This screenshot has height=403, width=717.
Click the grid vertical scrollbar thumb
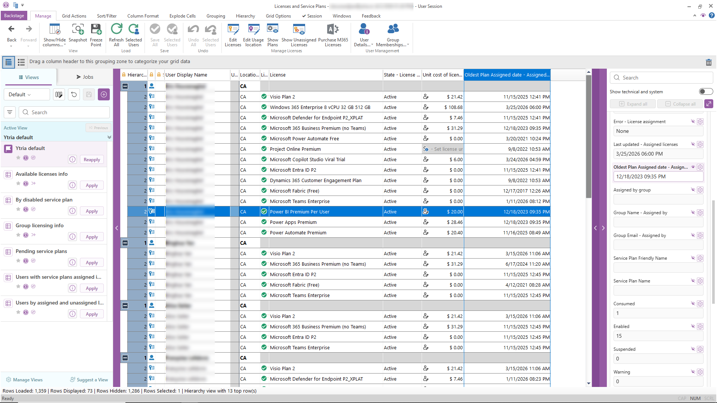589,137
